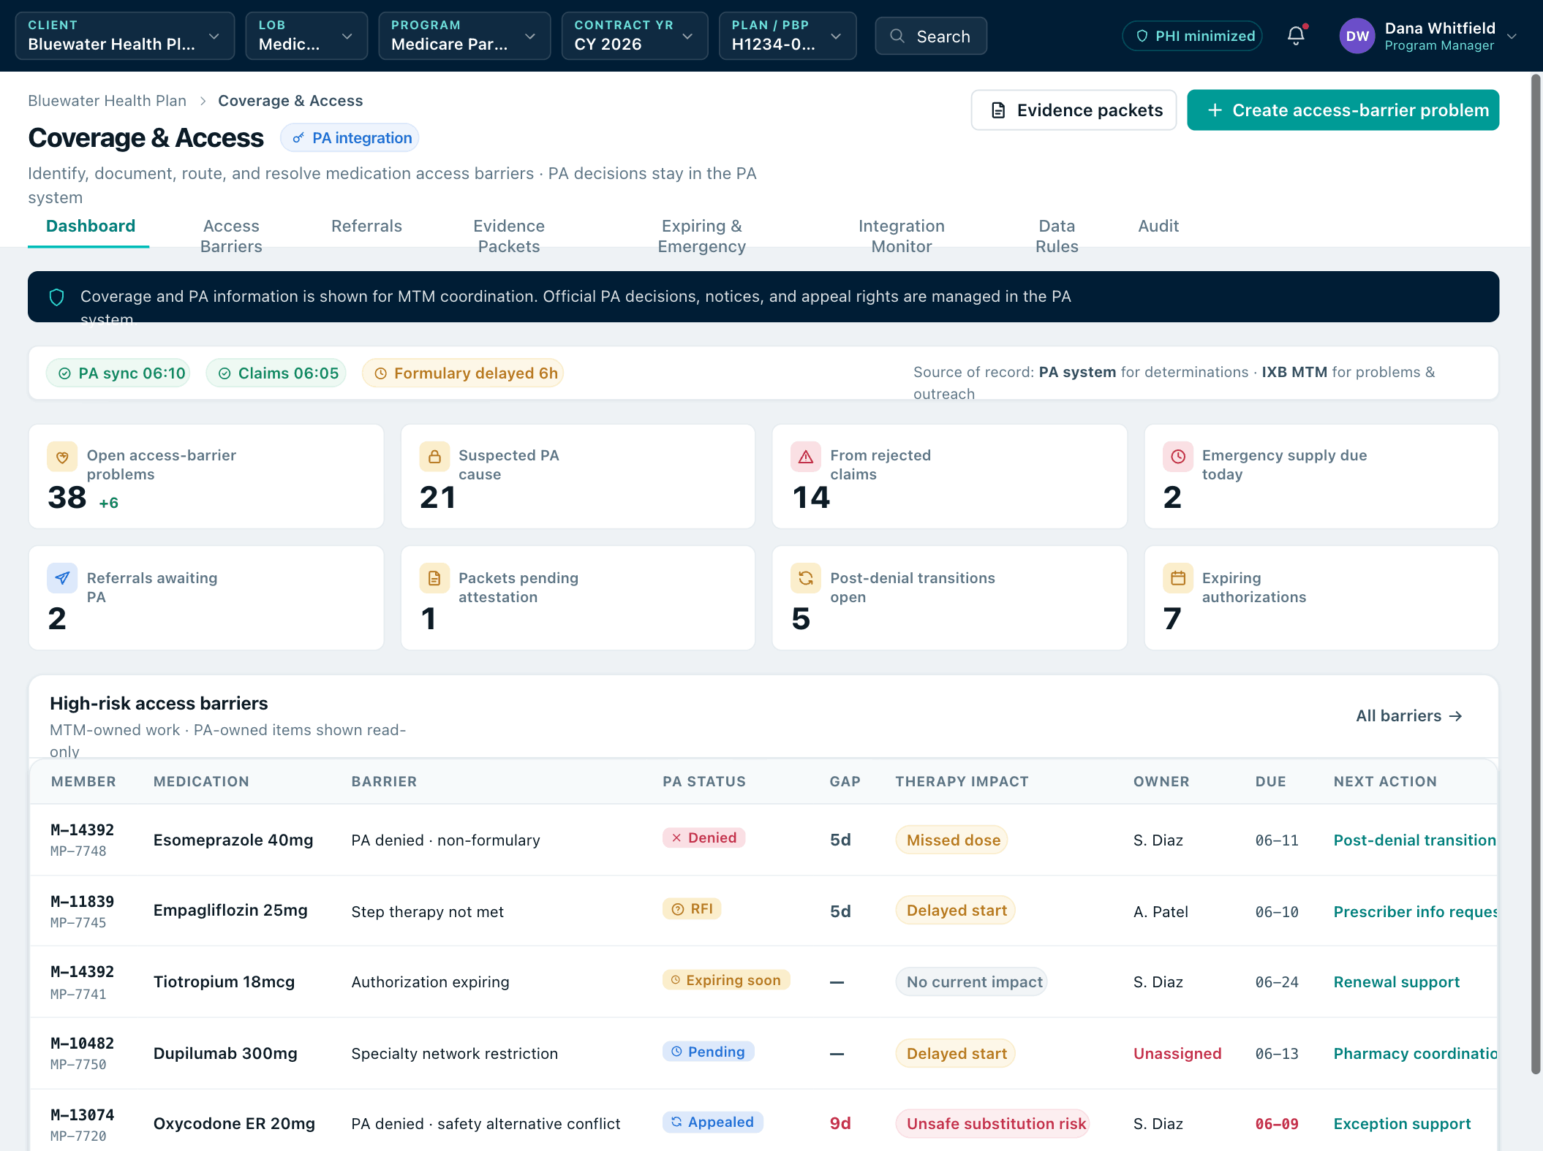Click the Expiring authorizations calendar icon
This screenshot has width=1543, height=1151.
coord(1178,578)
